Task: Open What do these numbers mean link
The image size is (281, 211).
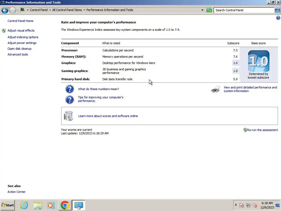Action: pos(99,89)
